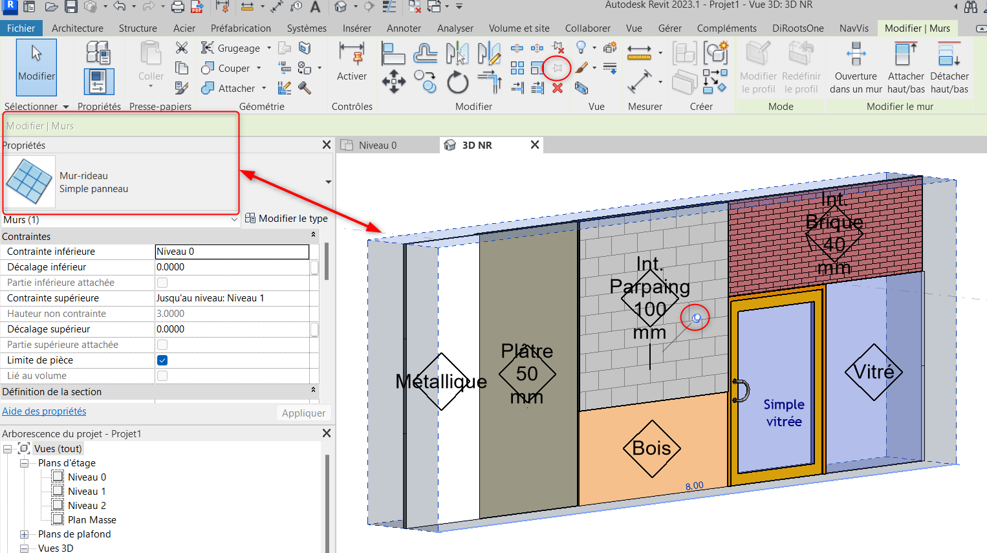Click the Modifier le type button
Viewport: 987px width, 553px height.
(287, 219)
